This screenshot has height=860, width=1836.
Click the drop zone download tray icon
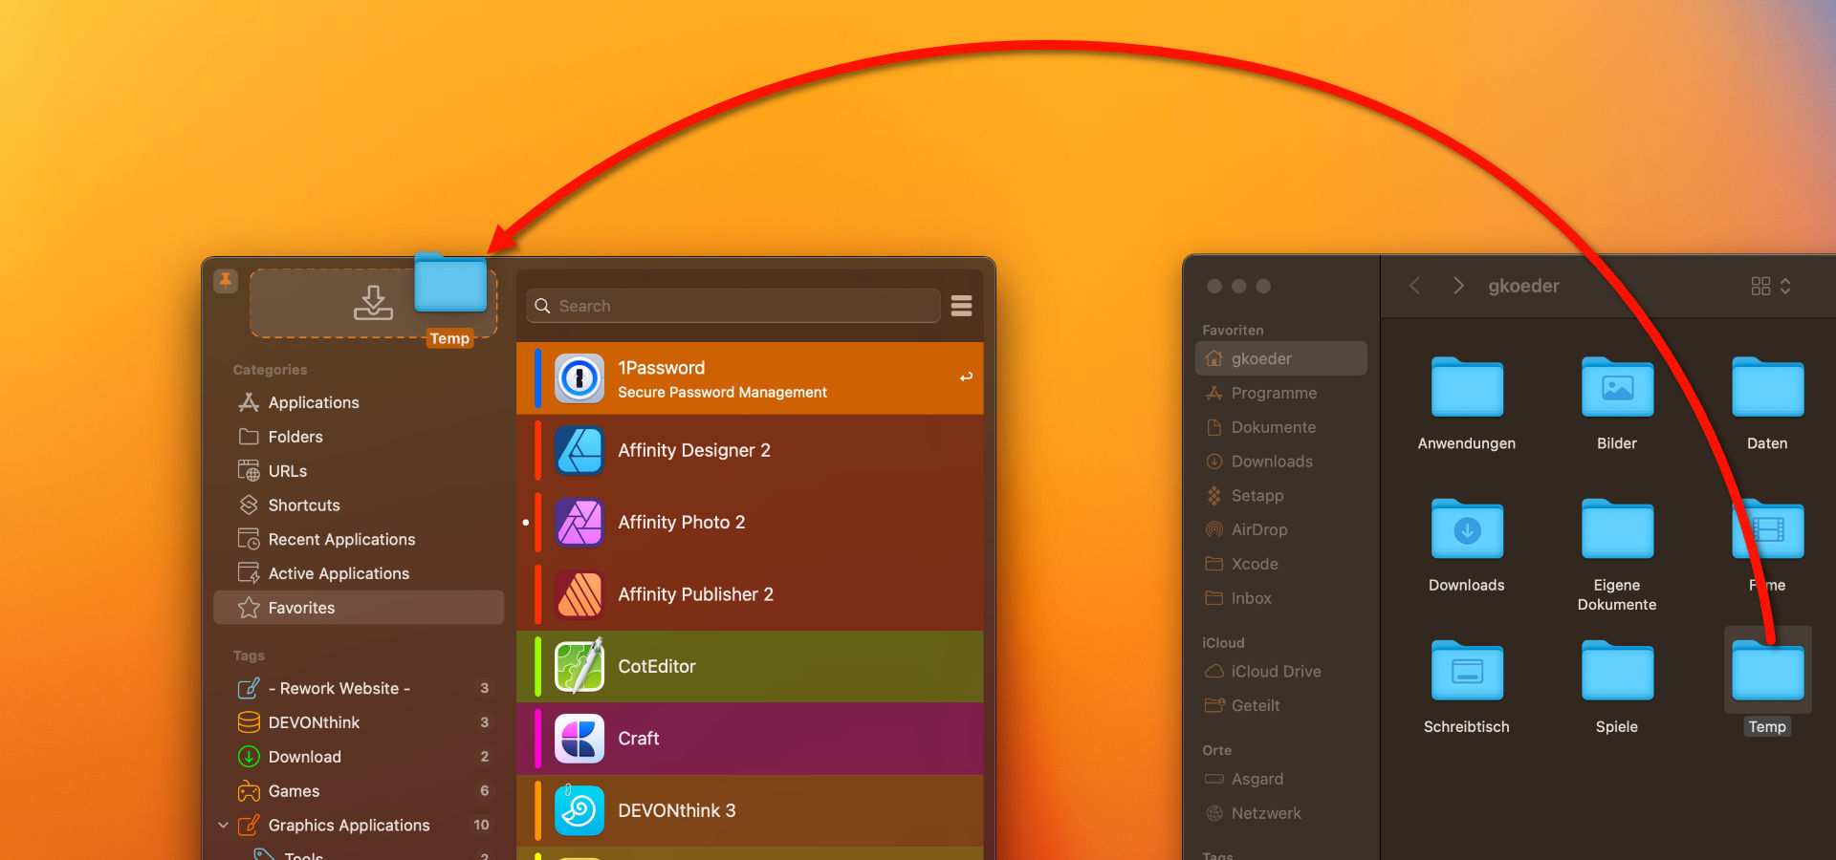click(373, 303)
